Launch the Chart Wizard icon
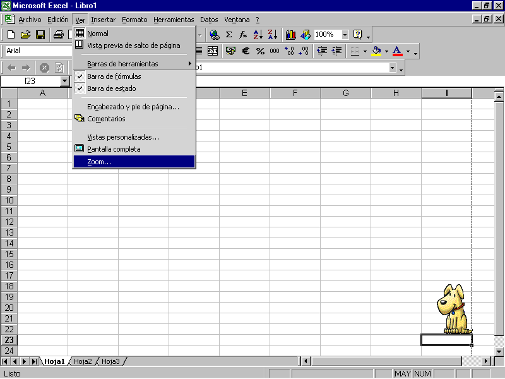This screenshot has height=379, width=505. tap(292, 35)
